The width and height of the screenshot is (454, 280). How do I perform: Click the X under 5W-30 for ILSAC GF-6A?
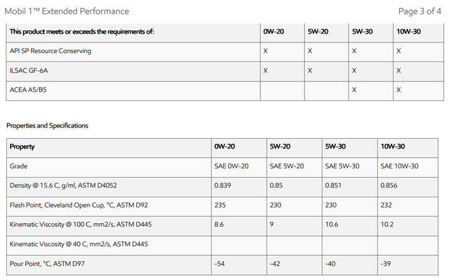pyautogui.click(x=354, y=71)
